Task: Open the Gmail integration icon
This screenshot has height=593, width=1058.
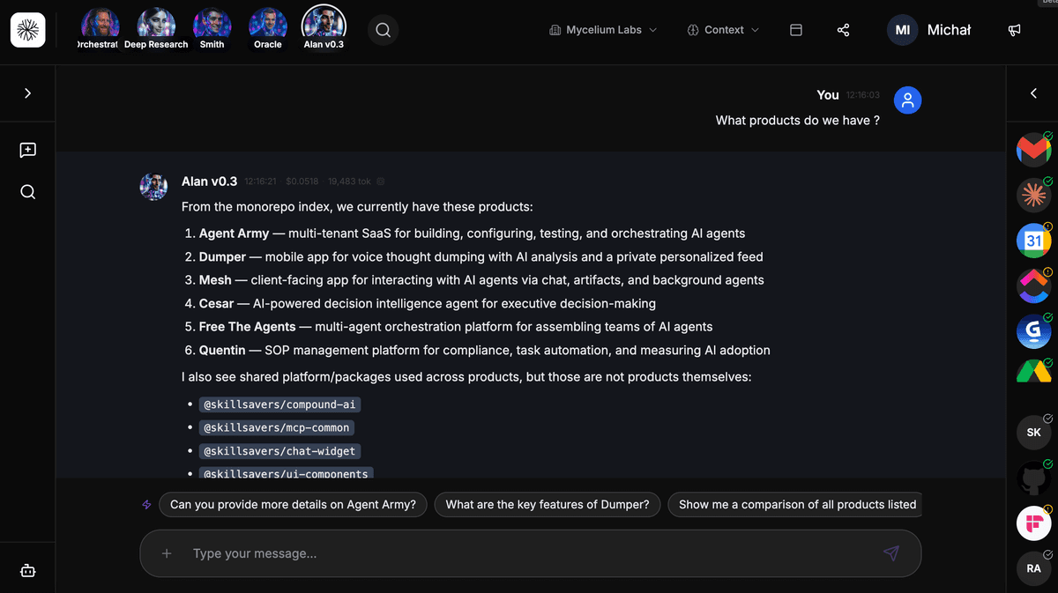Action: click(x=1033, y=150)
